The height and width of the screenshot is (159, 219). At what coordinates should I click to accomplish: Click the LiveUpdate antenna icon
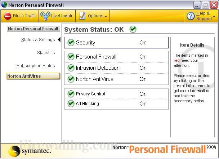[x=45, y=16]
